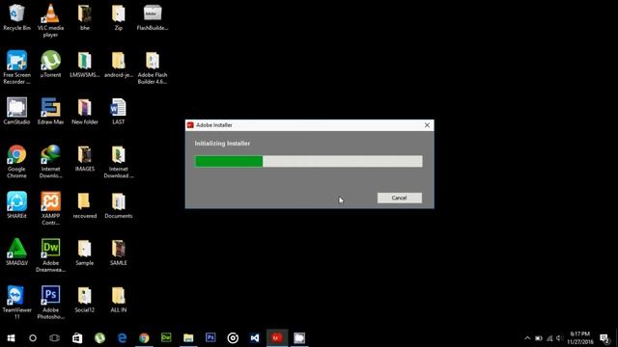Open the taskbar clock and date

coord(580,338)
